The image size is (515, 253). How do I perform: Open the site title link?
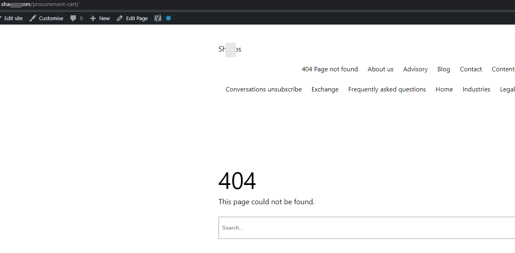click(x=230, y=49)
